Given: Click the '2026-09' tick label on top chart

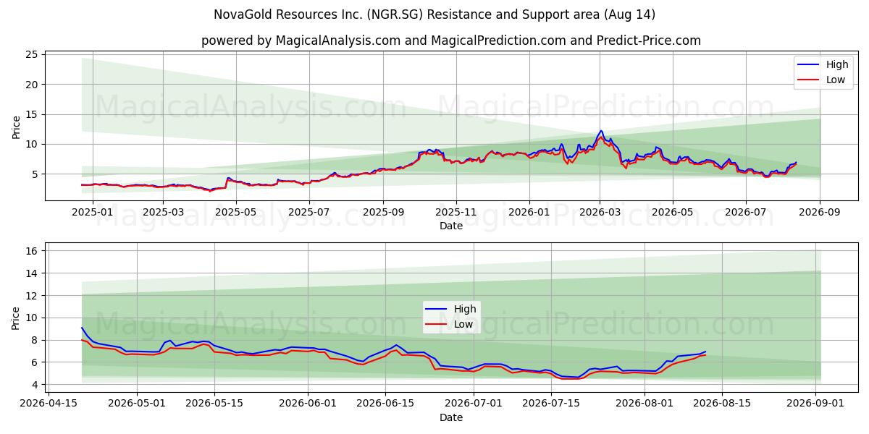Looking at the screenshot, I should [820, 213].
